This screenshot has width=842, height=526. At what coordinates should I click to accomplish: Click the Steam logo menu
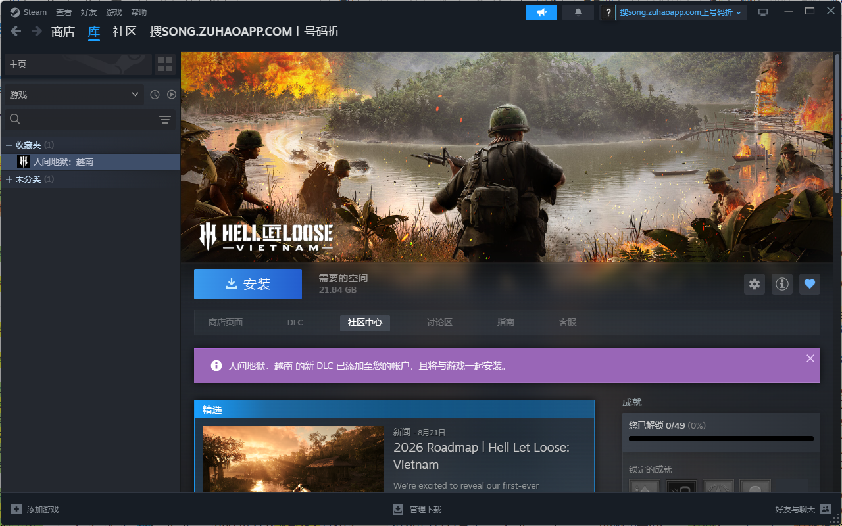[x=28, y=12]
